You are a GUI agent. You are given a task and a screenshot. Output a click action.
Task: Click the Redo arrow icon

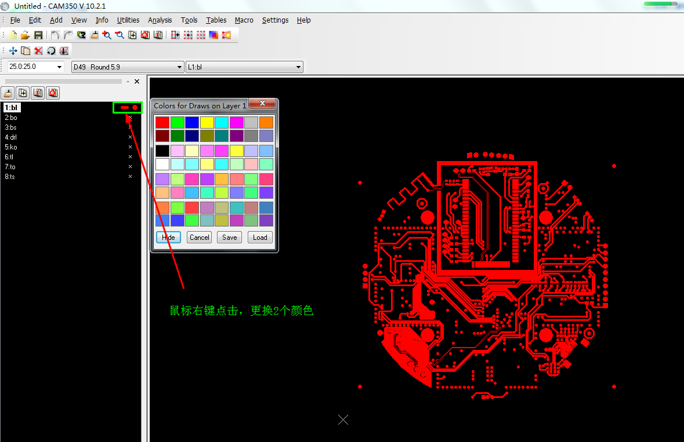pos(68,35)
